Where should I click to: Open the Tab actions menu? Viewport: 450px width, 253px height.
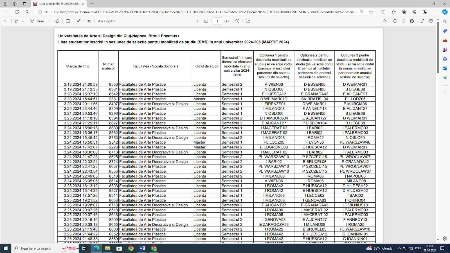coord(24,4)
